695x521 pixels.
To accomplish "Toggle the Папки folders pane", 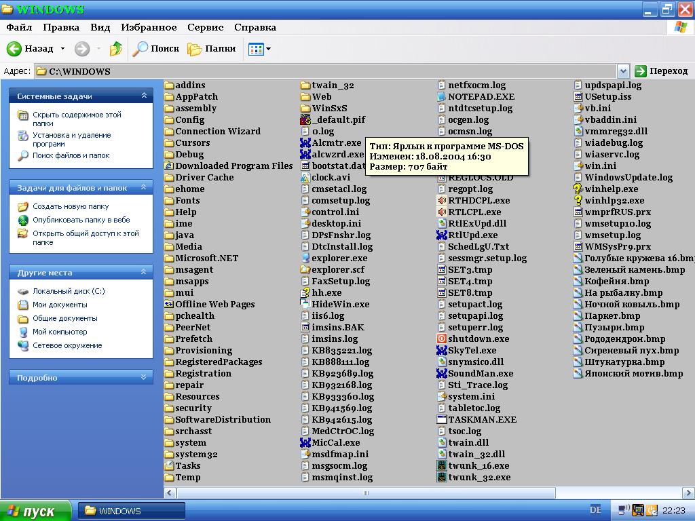I will (x=212, y=49).
